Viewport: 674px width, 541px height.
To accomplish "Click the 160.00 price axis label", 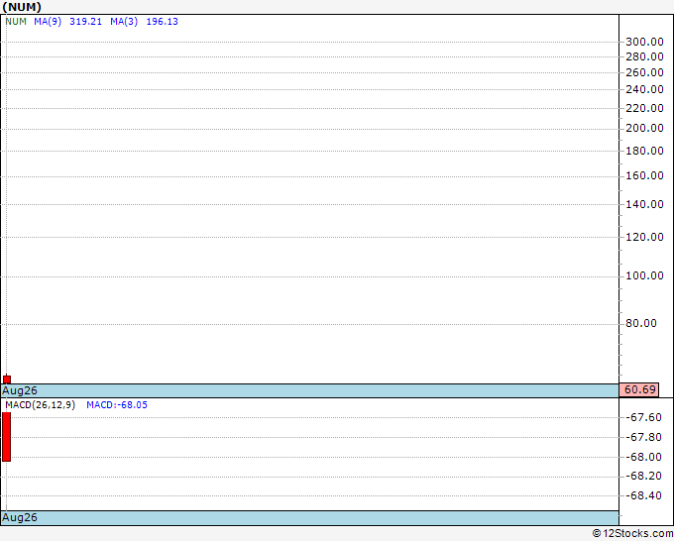I will point(644,175).
